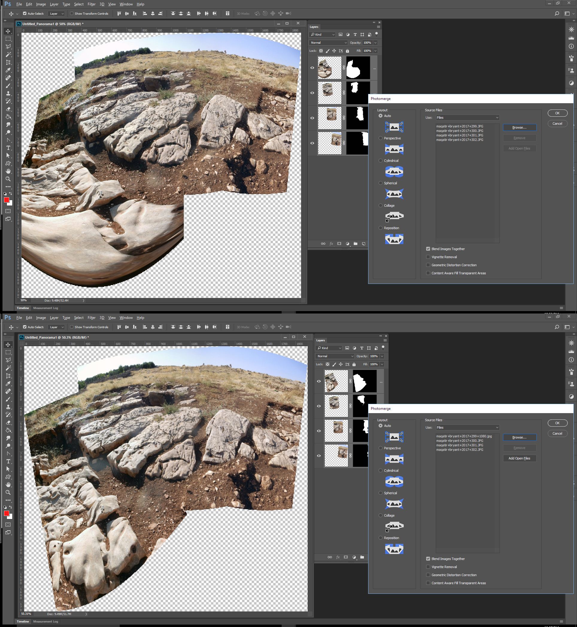This screenshot has width=577, height=627.
Task: Select Smudge tool in lower Photoshop window
Action: (8, 438)
